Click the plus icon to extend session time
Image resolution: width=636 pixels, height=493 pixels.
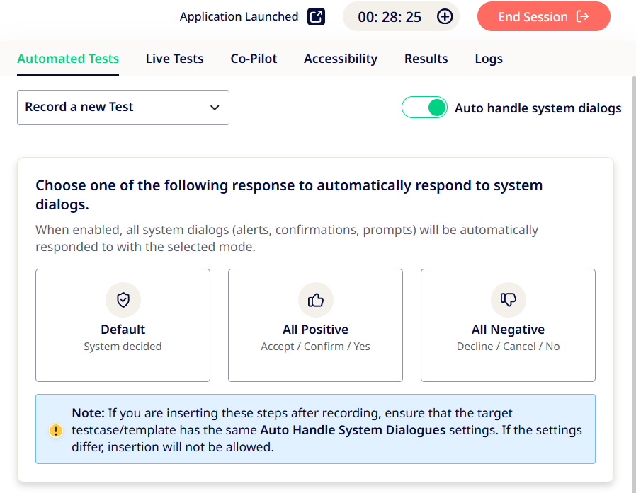pos(445,17)
